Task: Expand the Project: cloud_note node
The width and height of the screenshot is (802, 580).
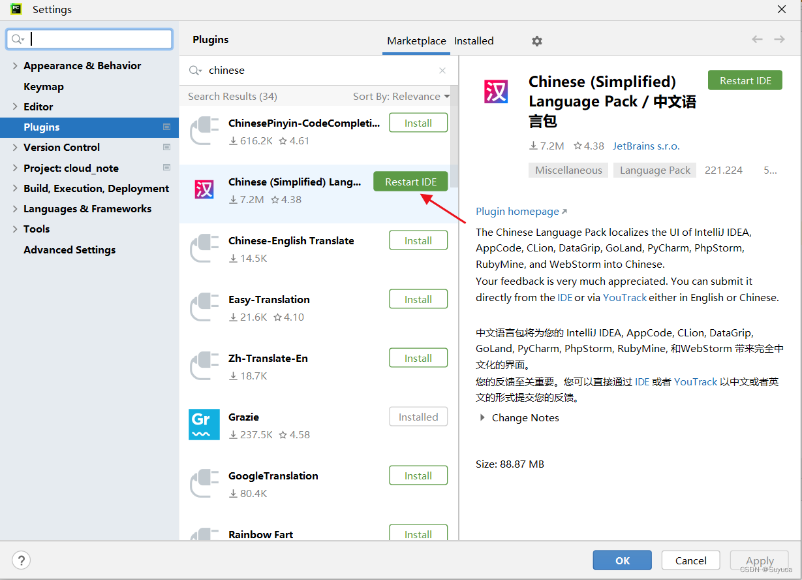Action: coord(15,168)
